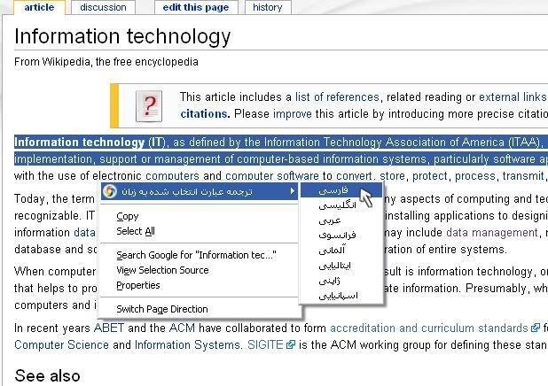Follow the process link

(x=474, y=175)
